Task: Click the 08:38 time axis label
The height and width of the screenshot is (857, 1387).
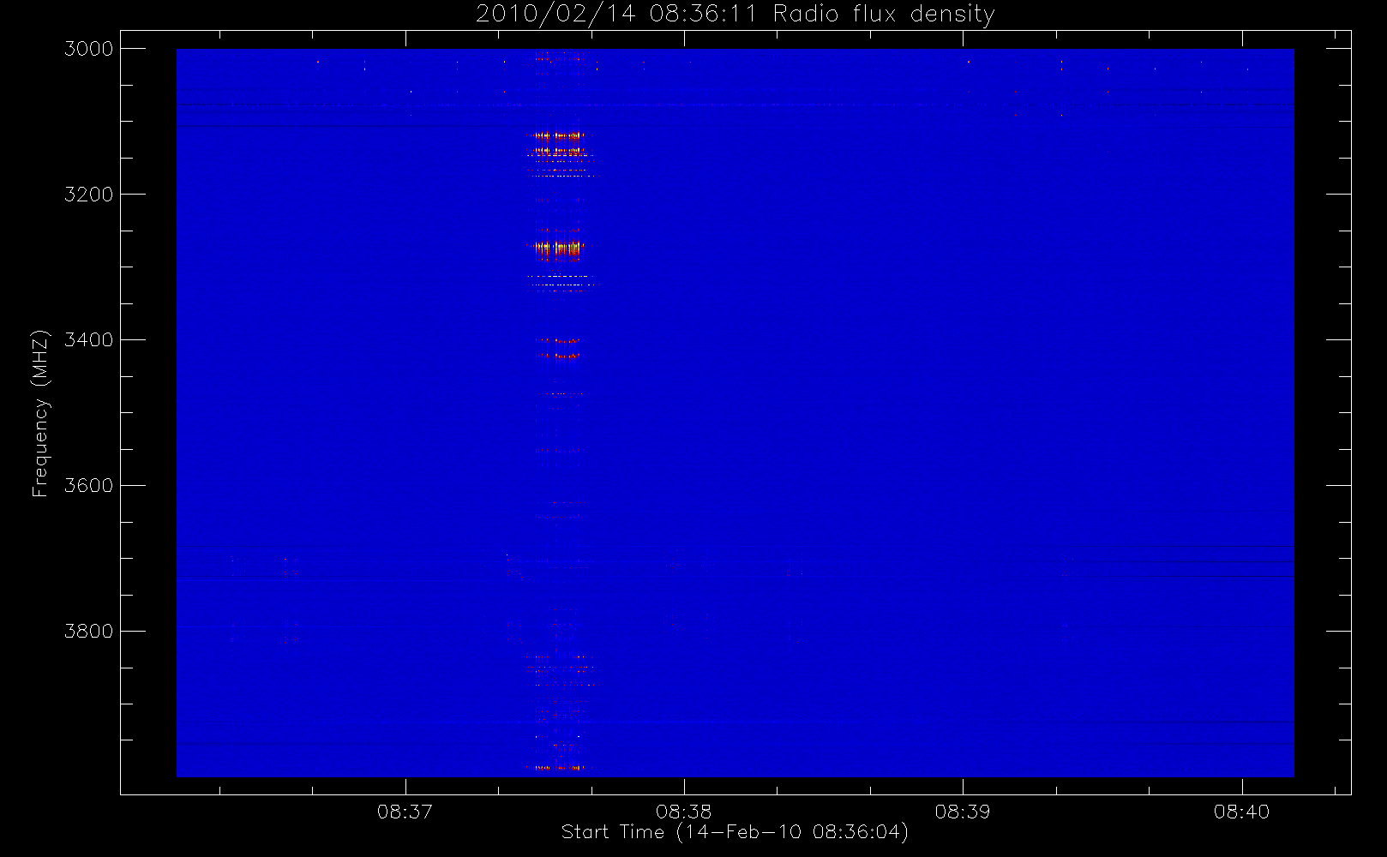Action: (683, 812)
